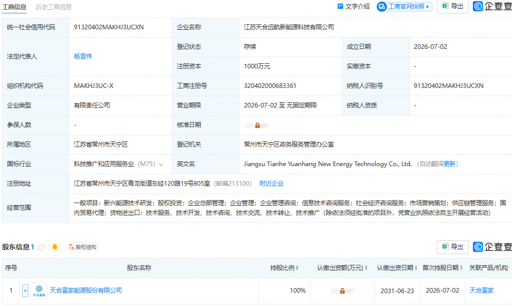512x306 pixels.
Task: Click Excel icon on top 导出 button
Action: (x=446, y=6)
